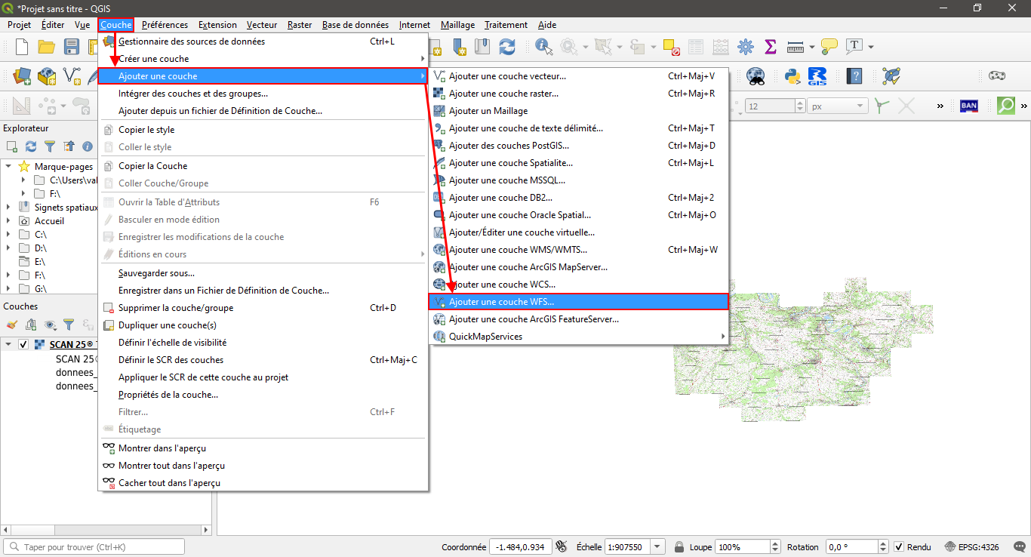Open the Measure tool dropdown arrow

coord(811,47)
